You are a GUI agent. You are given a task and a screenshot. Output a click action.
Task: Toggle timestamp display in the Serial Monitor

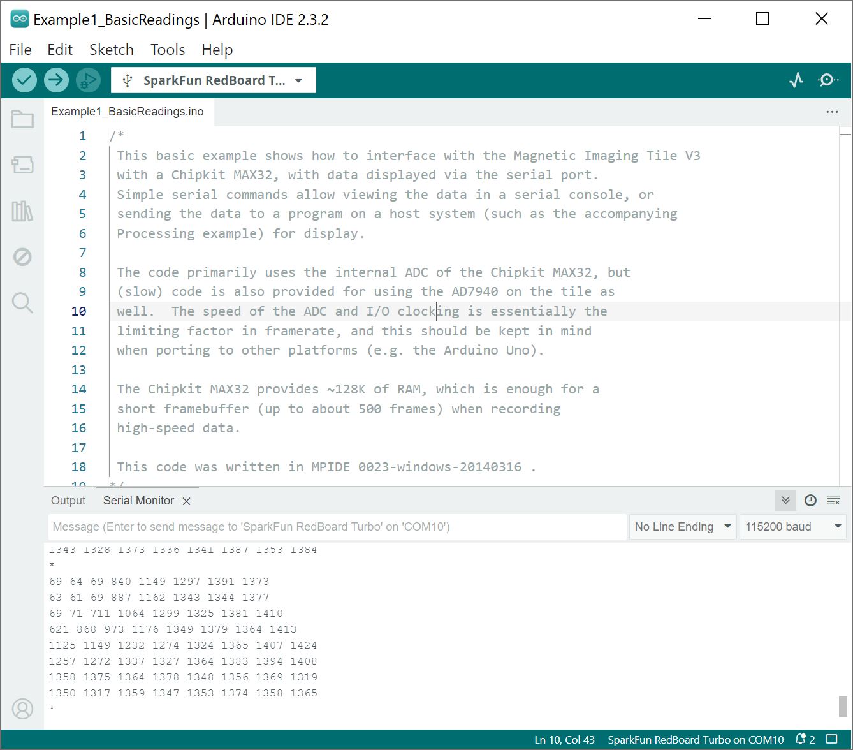point(810,501)
